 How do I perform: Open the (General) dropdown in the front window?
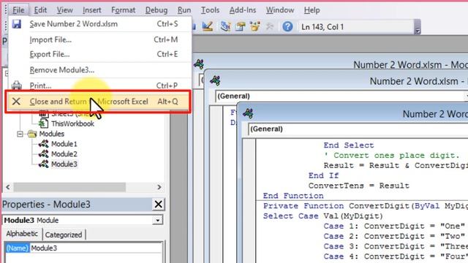[358, 129]
